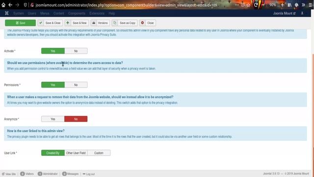314x177 pixels.
Task: Open the Versions button
Action: (x=100, y=23)
